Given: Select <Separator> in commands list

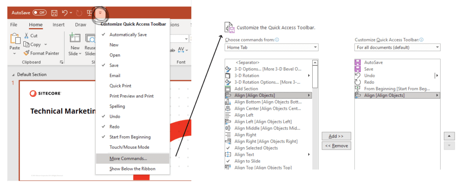Looking at the screenshot, I should pos(268,62).
